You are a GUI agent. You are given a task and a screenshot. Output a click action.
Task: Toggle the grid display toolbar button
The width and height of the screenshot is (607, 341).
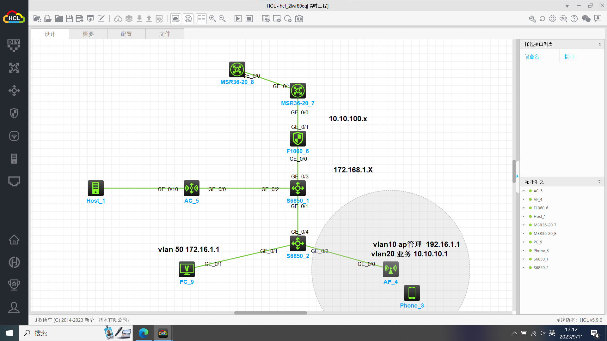(x=201, y=19)
